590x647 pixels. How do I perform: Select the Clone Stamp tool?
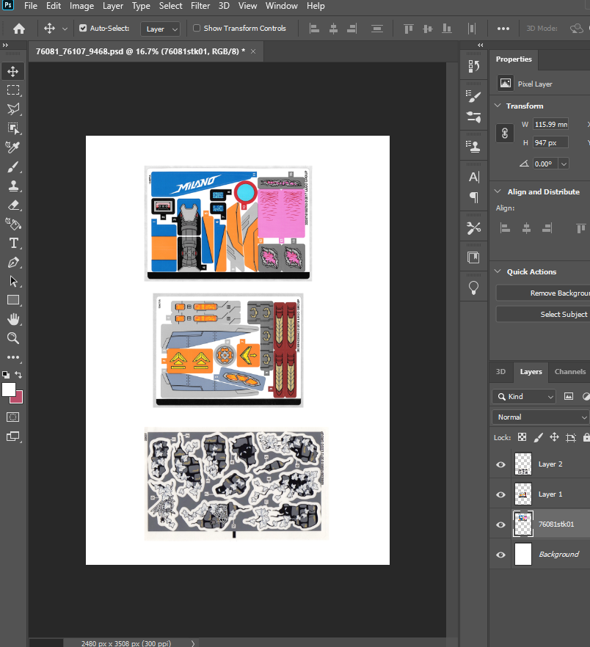click(12, 186)
